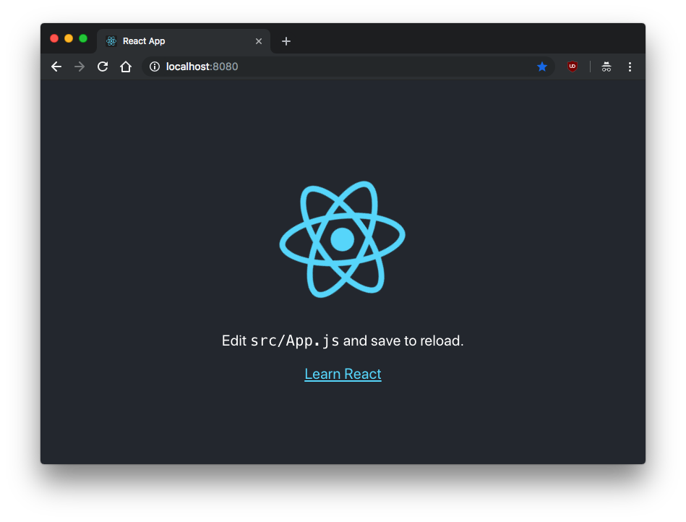Click the forward navigation arrow

(80, 67)
